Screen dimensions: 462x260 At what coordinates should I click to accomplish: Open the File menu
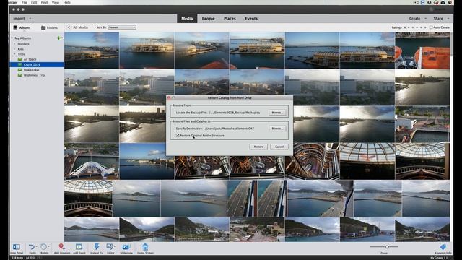(x=24, y=2)
